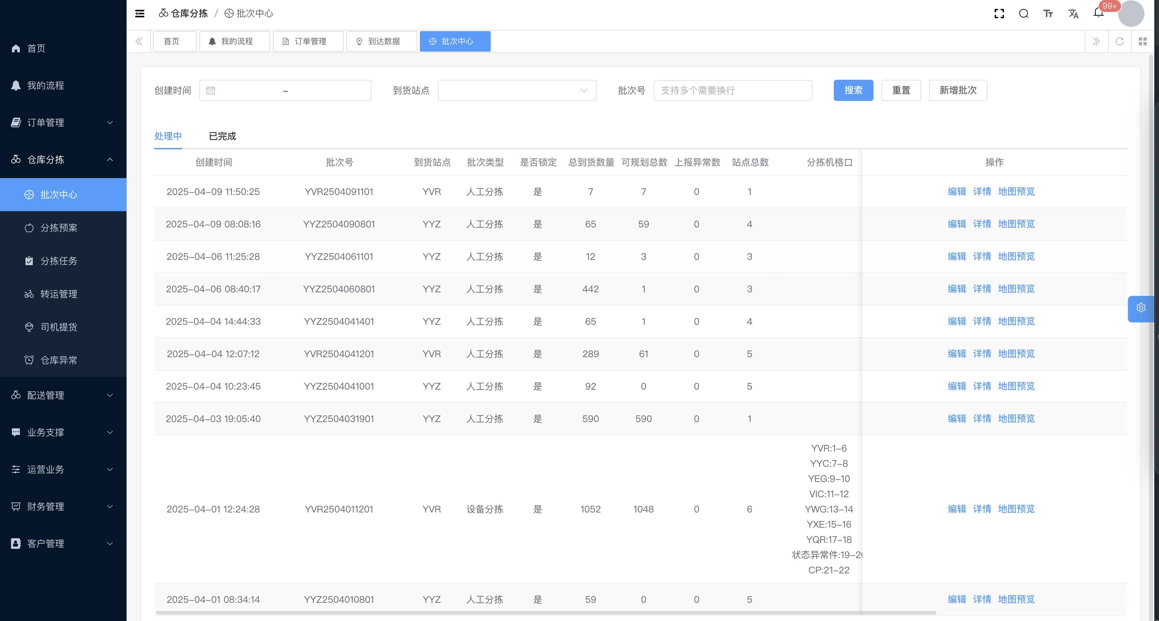
Task: Expand the 财务管理 sidebar menu
Action: pos(63,506)
